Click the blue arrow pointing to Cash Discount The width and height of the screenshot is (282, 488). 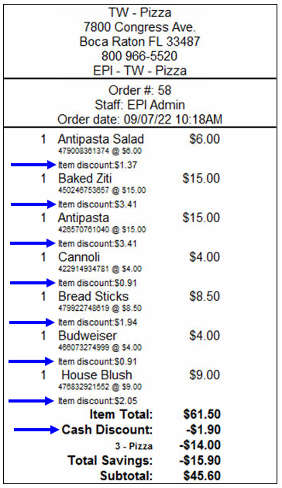coord(36,430)
